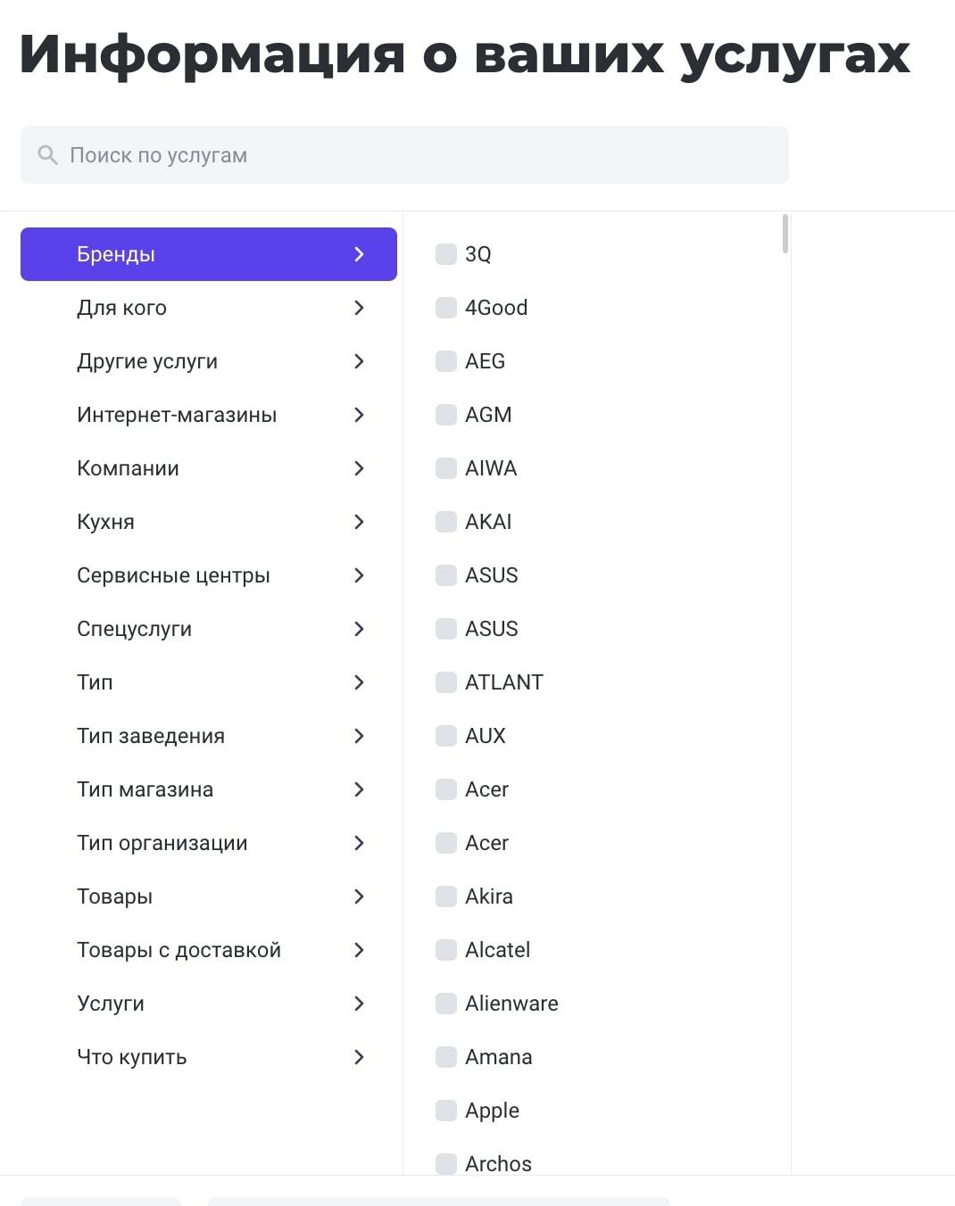
Task: Click the arrow icon beside Тип магазина
Action: pos(359,789)
